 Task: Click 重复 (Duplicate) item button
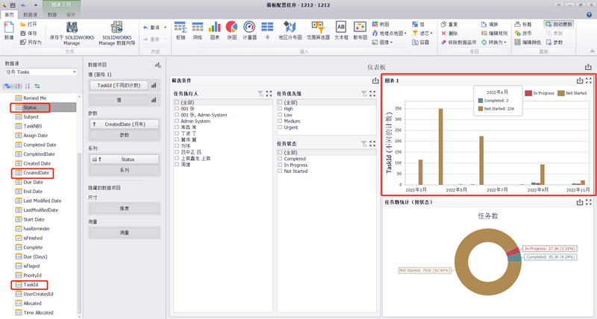449,25
